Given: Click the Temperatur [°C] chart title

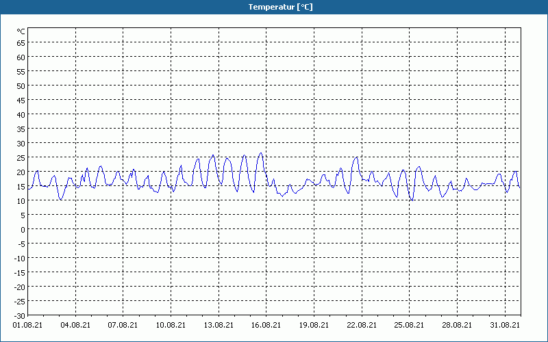Looking at the screenshot, I should coord(280,7).
